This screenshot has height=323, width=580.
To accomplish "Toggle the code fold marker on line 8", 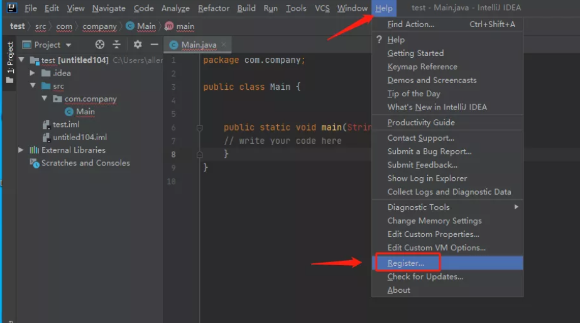I will 199,155.
